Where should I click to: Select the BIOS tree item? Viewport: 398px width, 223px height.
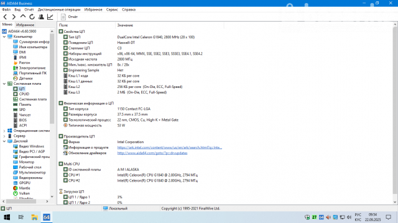point(20,120)
